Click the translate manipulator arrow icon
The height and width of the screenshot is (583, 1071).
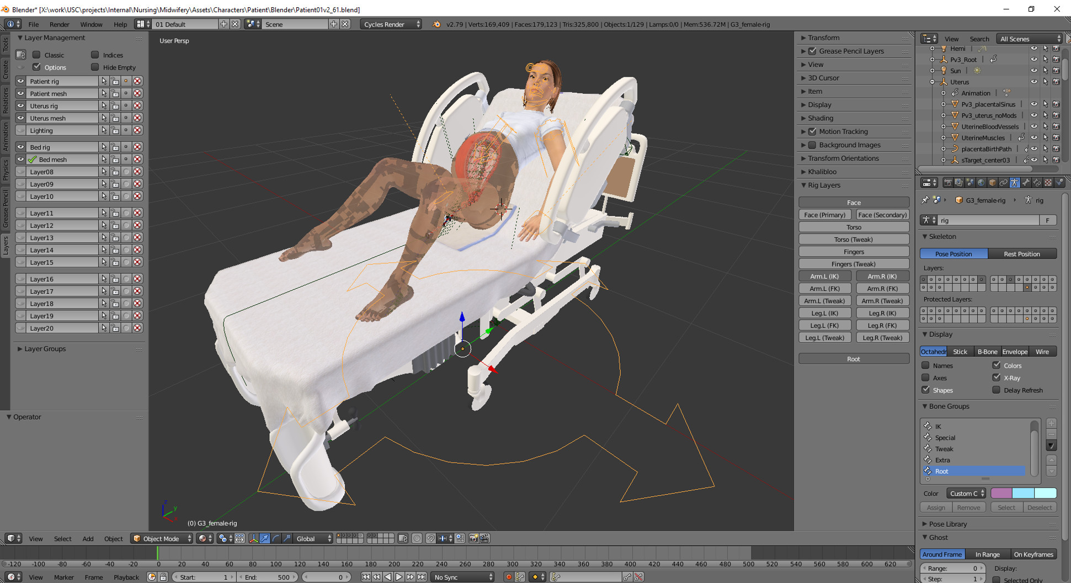(265, 538)
